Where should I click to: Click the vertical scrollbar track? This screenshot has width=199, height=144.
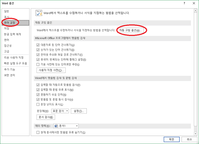click(x=195, y=129)
